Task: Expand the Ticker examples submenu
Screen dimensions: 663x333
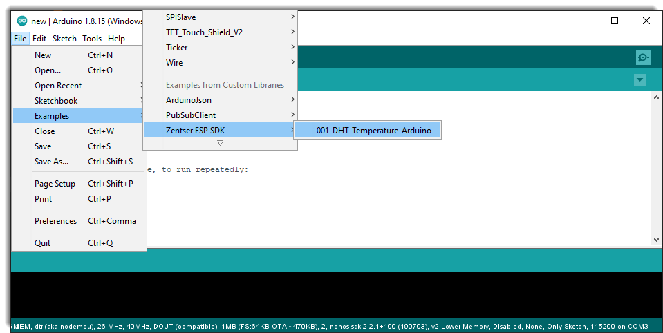Action: click(x=221, y=48)
